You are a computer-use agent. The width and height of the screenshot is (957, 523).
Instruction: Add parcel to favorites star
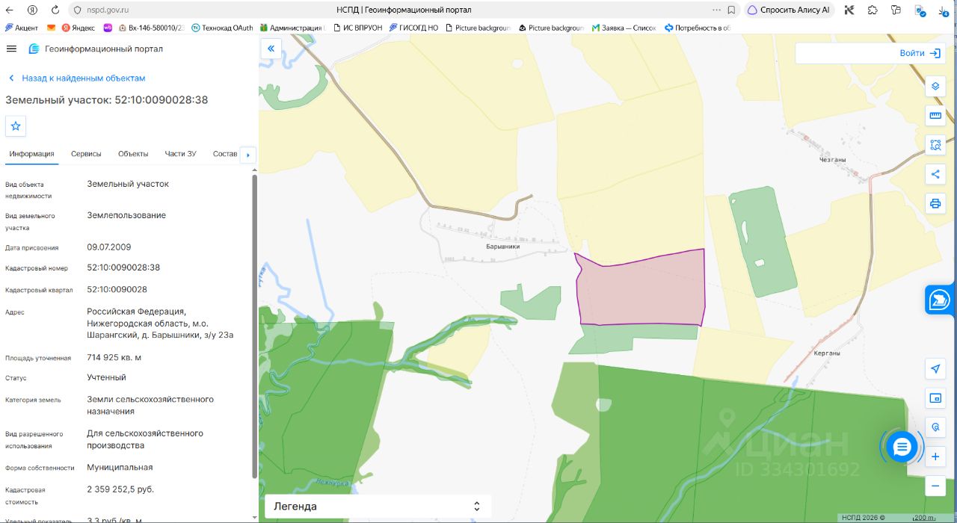[x=16, y=126]
